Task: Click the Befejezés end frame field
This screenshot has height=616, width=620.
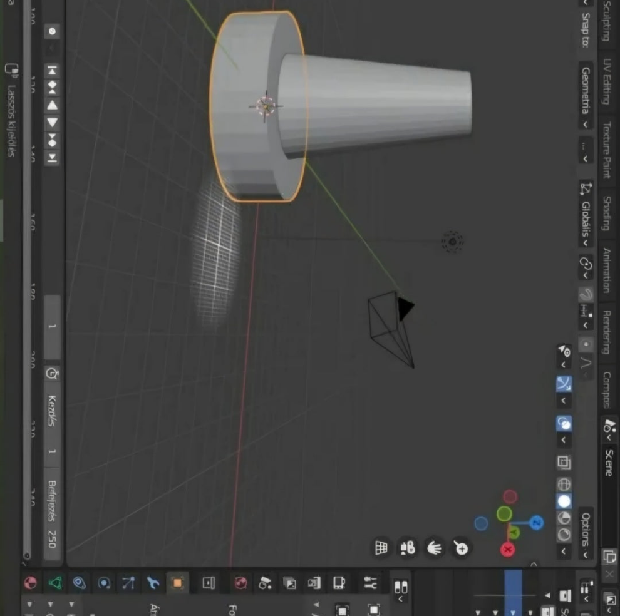Action: tap(53, 513)
